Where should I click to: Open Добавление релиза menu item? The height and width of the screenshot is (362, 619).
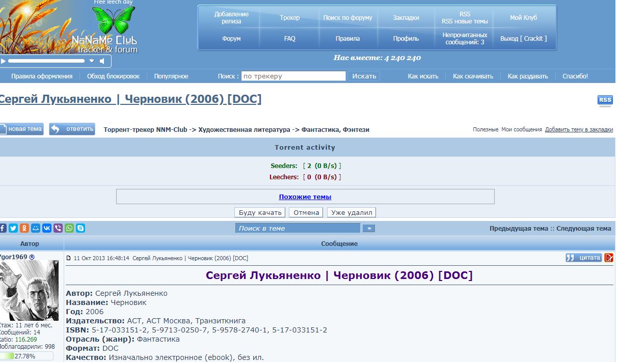pyautogui.click(x=231, y=18)
